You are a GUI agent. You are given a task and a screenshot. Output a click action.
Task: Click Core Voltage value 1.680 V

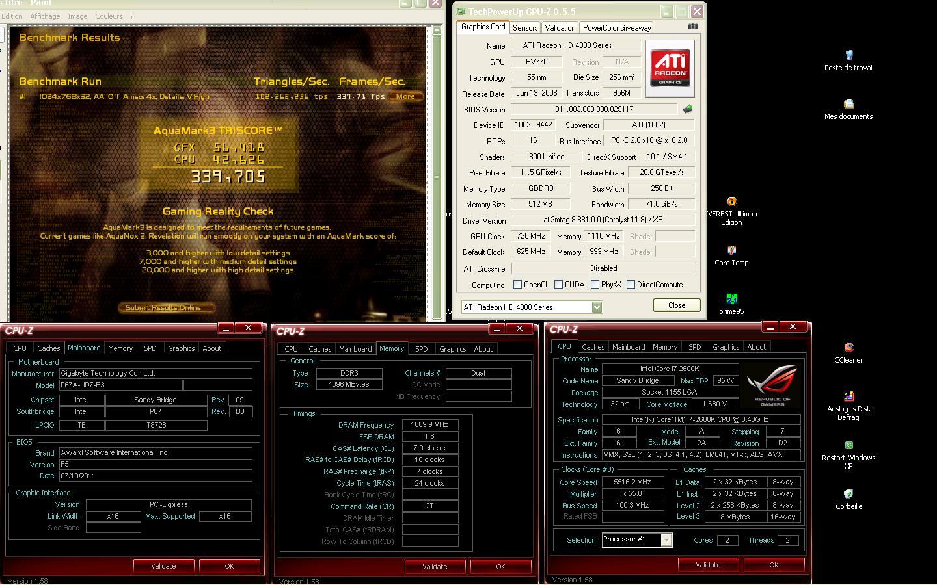[x=715, y=404]
